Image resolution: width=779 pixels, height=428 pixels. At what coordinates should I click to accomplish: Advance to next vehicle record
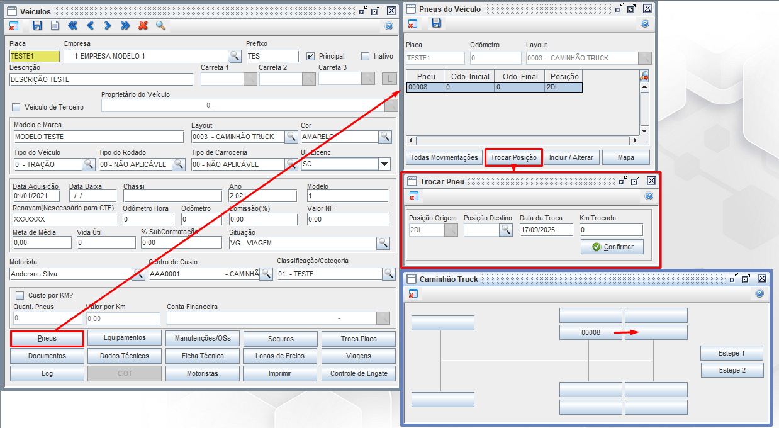point(108,26)
